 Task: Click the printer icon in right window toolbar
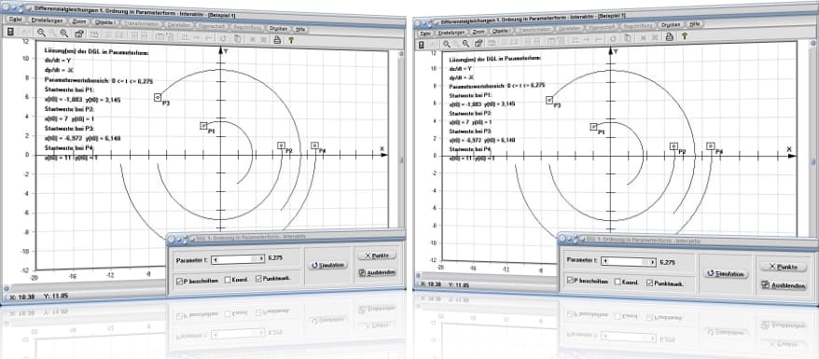[670, 37]
